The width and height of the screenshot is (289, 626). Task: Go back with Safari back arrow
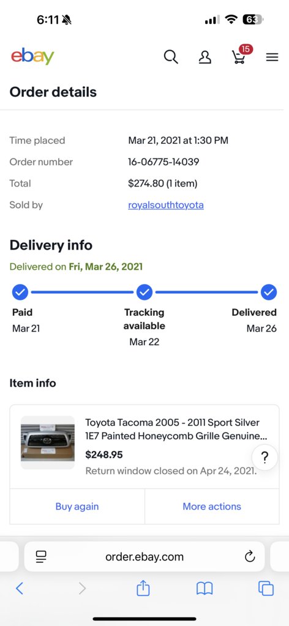pyautogui.click(x=19, y=588)
